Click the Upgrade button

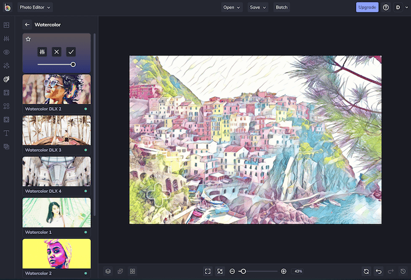pyautogui.click(x=367, y=8)
